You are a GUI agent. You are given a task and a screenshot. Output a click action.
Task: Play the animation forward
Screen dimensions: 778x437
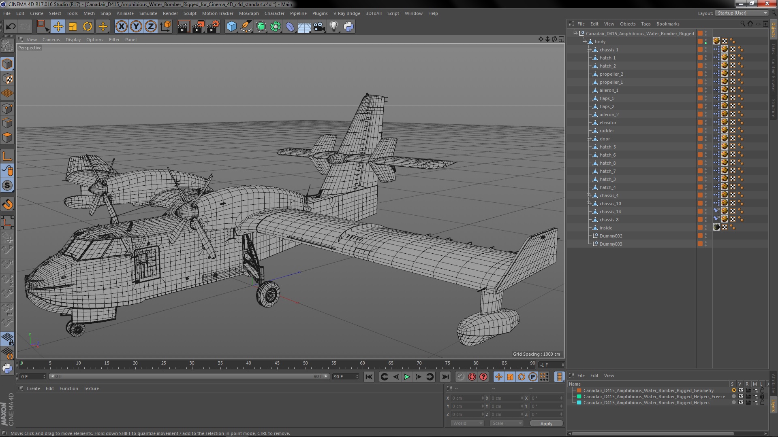pos(407,377)
